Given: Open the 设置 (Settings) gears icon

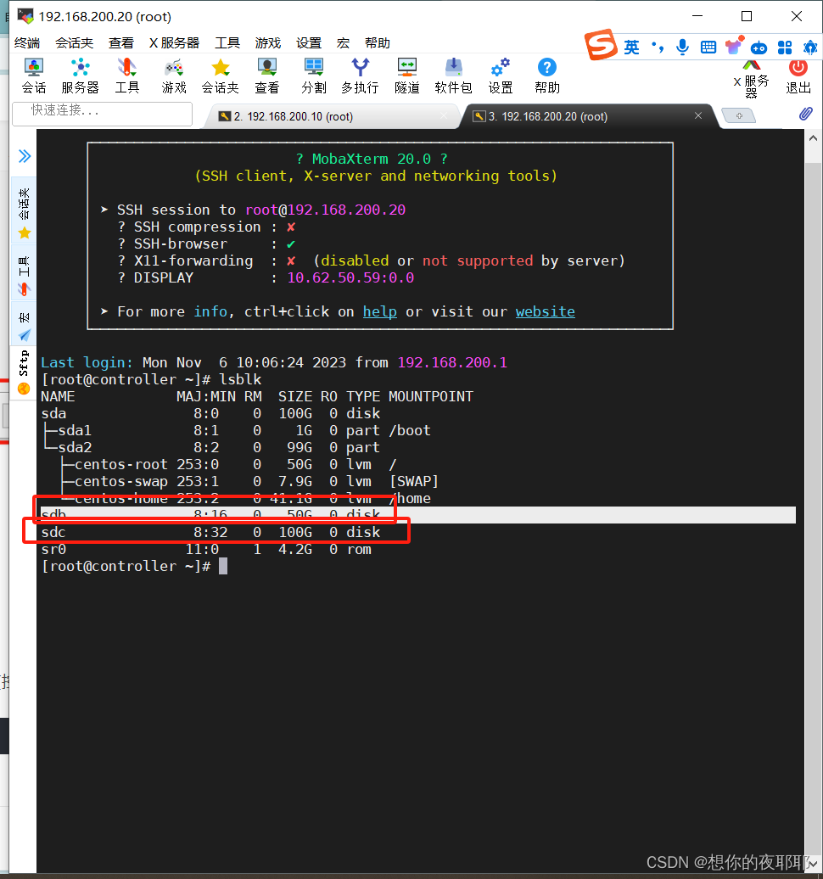Looking at the screenshot, I should coord(501,76).
